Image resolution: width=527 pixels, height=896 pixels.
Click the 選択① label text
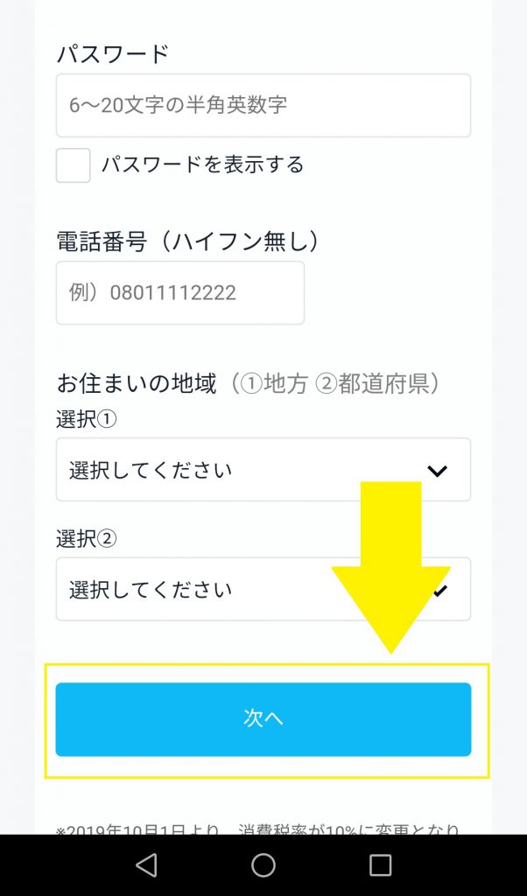87,419
